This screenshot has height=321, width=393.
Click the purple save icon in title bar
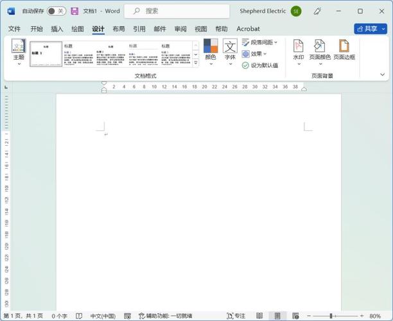[74, 11]
